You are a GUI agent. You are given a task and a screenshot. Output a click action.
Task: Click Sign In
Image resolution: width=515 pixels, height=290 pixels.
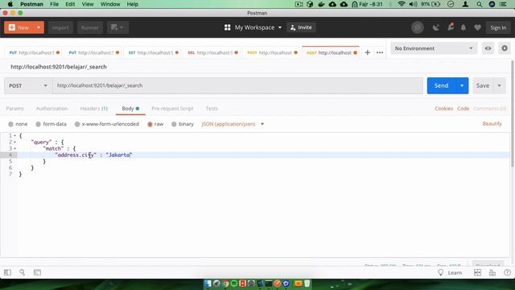point(498,27)
